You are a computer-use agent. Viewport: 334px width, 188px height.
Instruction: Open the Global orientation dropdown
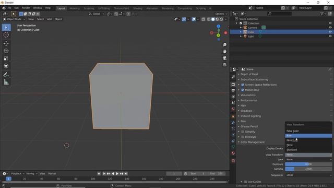pyautogui.click(x=96, y=14)
